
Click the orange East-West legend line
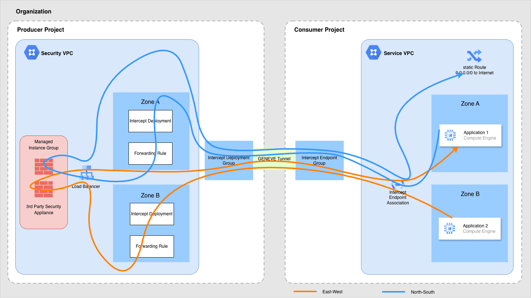(x=305, y=291)
